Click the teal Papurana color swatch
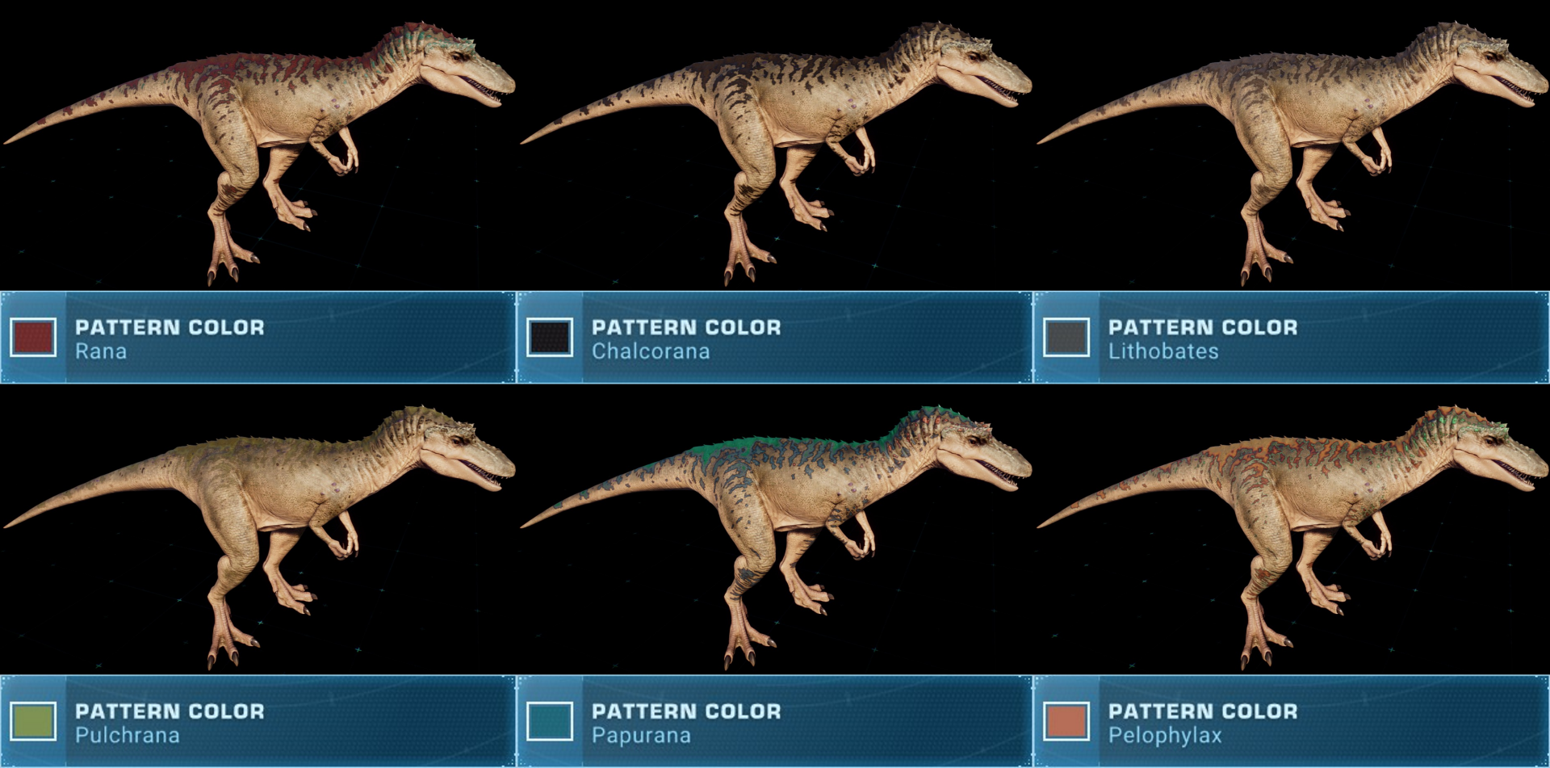The width and height of the screenshot is (1550, 768). pyautogui.click(x=550, y=721)
